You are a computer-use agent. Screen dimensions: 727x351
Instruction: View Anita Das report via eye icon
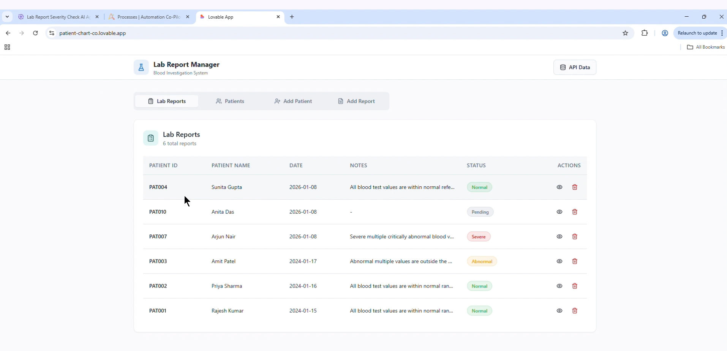[x=559, y=212]
